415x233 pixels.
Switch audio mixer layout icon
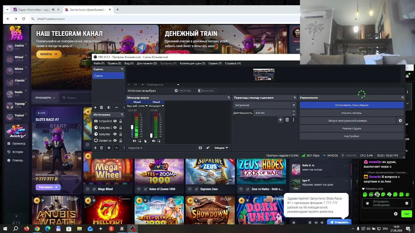[x=200, y=148]
